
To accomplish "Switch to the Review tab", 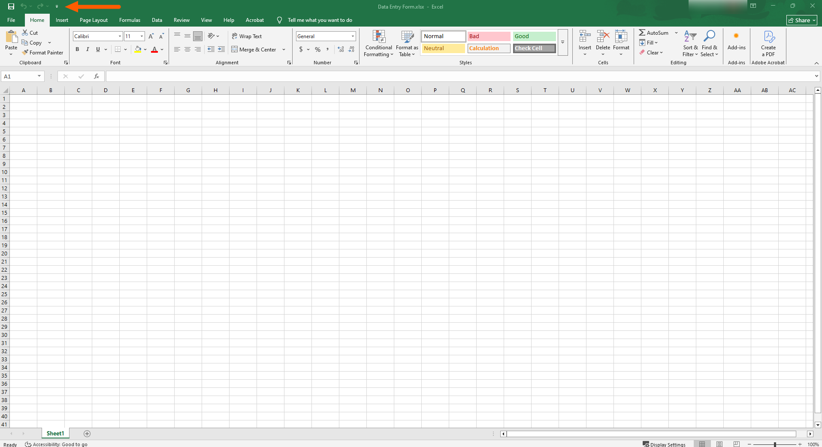I will pyautogui.click(x=181, y=20).
